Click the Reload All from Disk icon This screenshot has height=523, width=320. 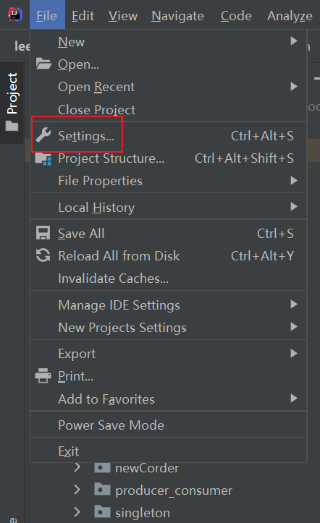[x=43, y=256]
